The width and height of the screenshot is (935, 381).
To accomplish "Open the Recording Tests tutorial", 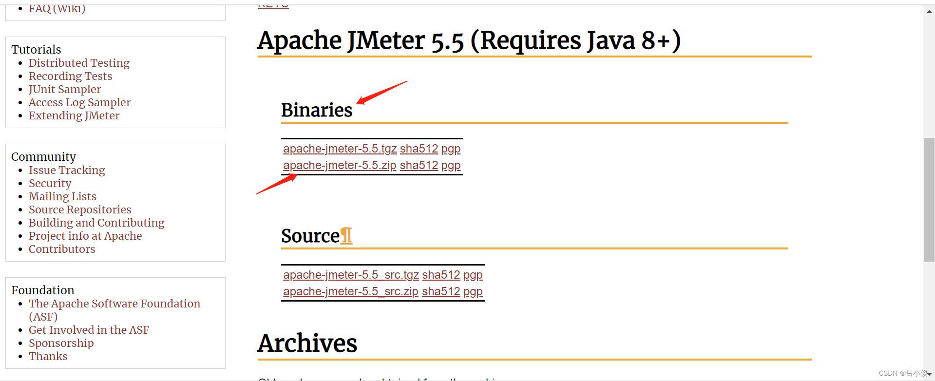I will (x=70, y=76).
